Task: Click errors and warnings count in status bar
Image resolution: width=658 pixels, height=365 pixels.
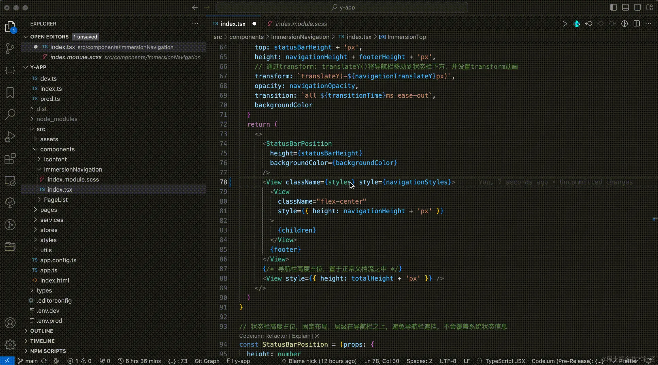Action: (79, 361)
